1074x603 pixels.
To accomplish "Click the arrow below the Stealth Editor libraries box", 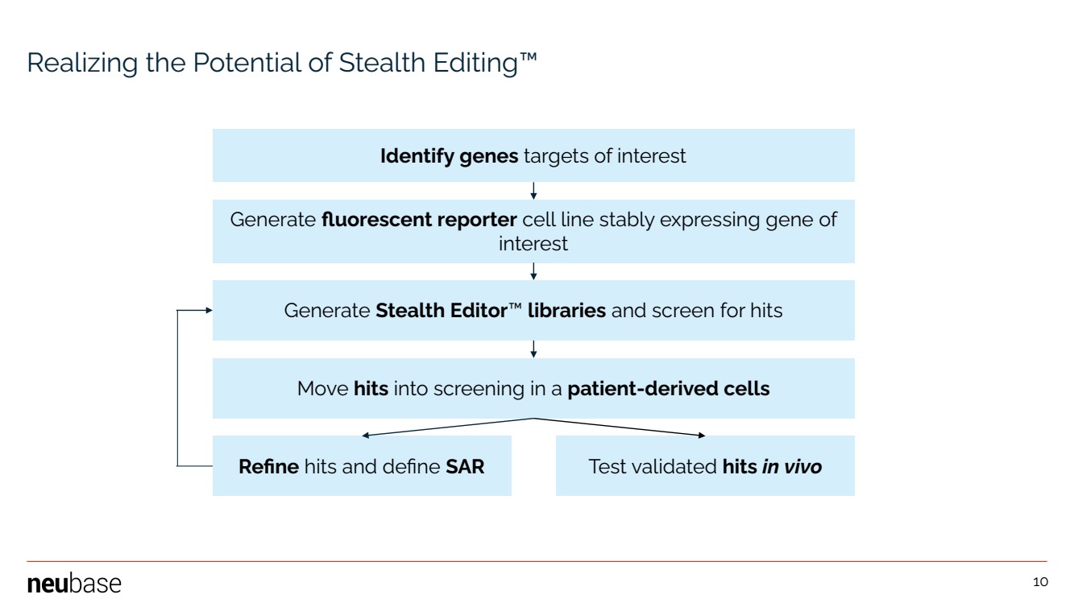I will [533, 349].
